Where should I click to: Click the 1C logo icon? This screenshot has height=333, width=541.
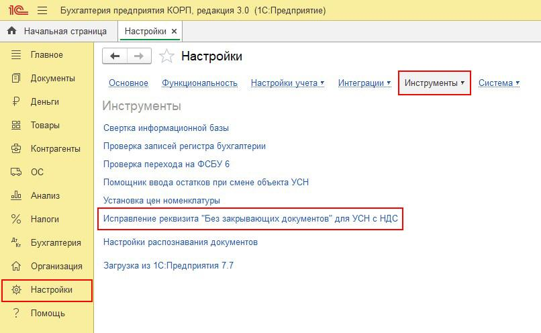pos(18,10)
